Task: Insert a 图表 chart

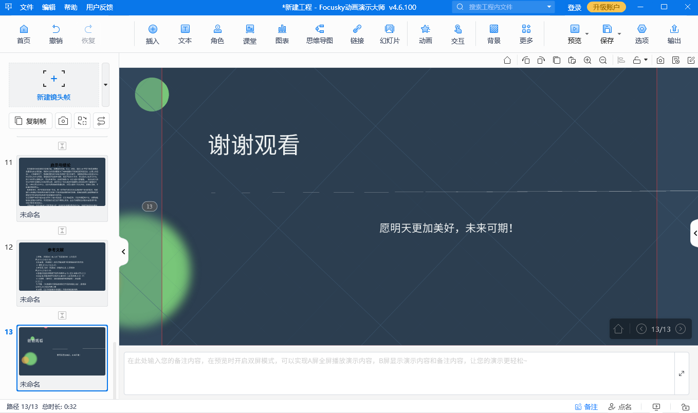Action: (282, 34)
